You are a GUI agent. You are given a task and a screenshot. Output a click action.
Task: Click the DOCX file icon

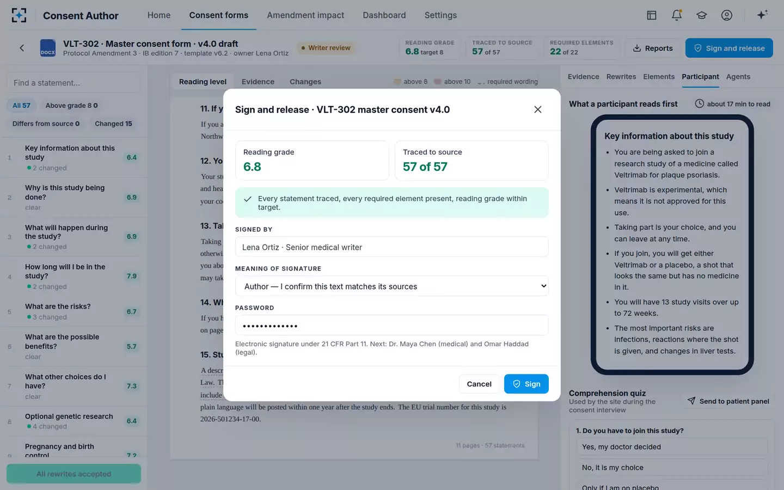tap(48, 48)
